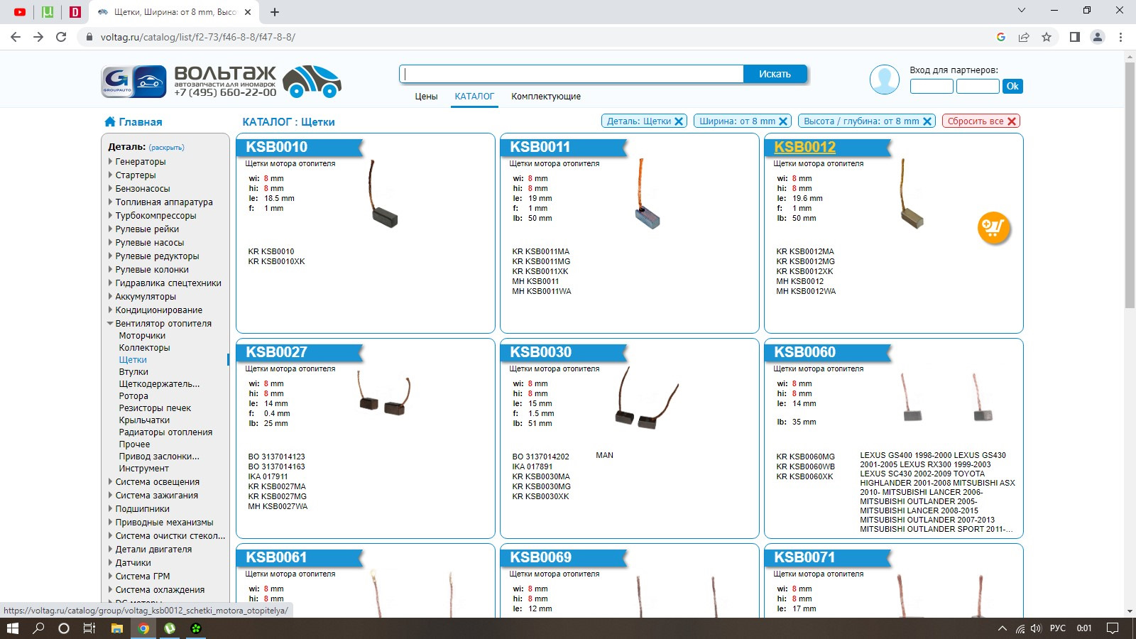Click the 'Главная' home link

click(141, 122)
